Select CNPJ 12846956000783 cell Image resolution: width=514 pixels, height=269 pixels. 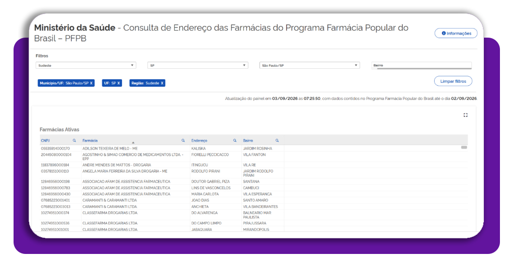[55, 188]
